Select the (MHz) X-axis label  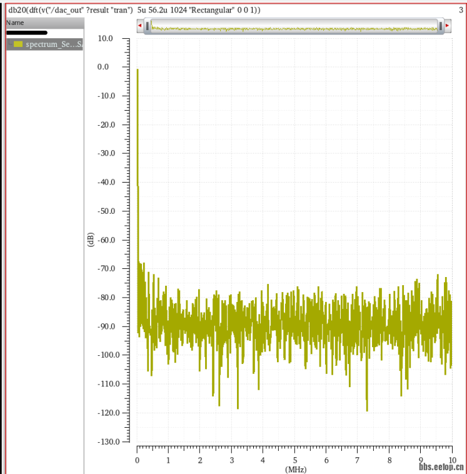click(295, 469)
